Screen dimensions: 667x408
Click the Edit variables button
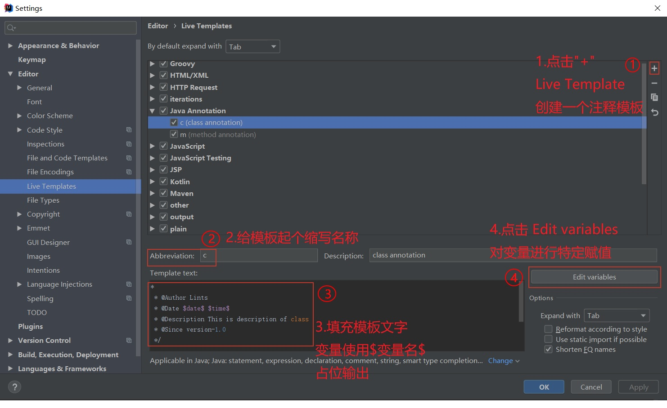pyautogui.click(x=594, y=277)
